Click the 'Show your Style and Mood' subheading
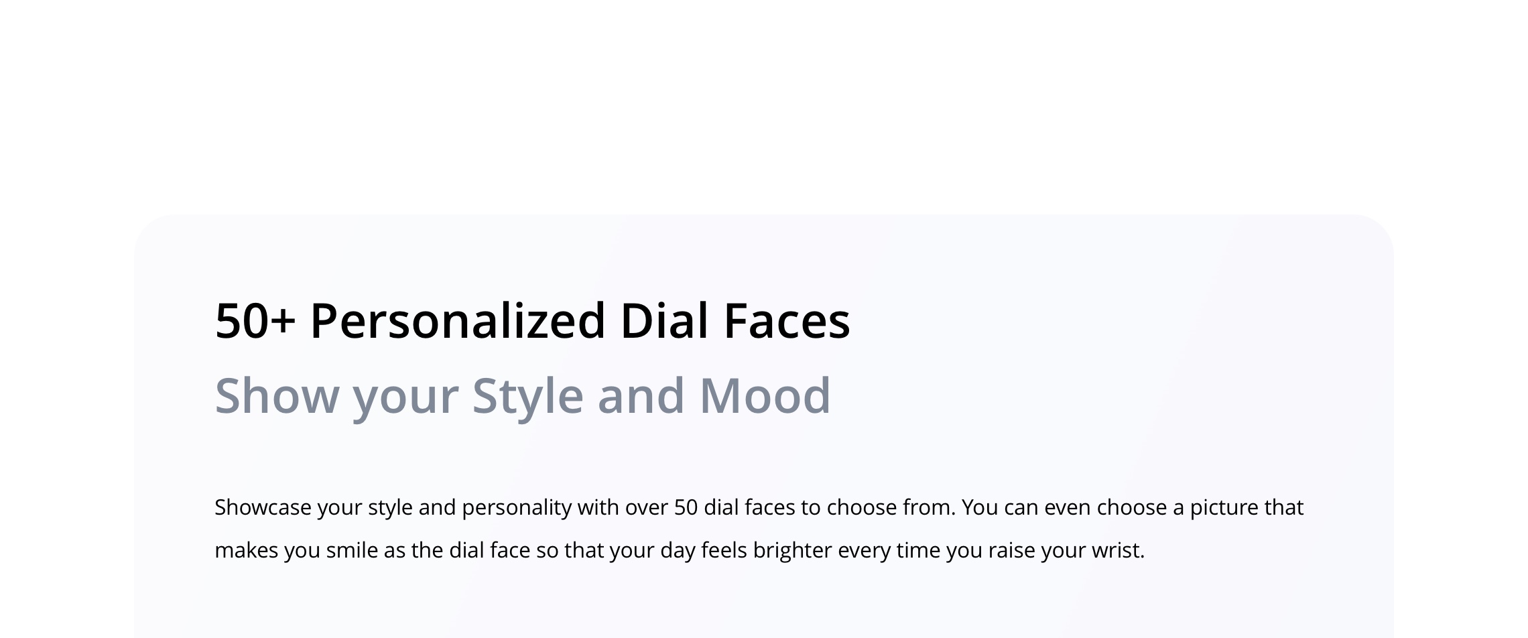 [x=523, y=396]
